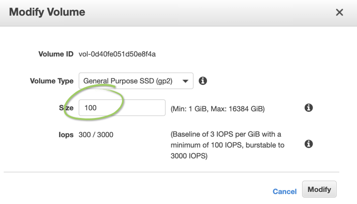Select the Baseline IOPS description text
Image resolution: width=357 pixels, height=204 pixels.
(228, 145)
